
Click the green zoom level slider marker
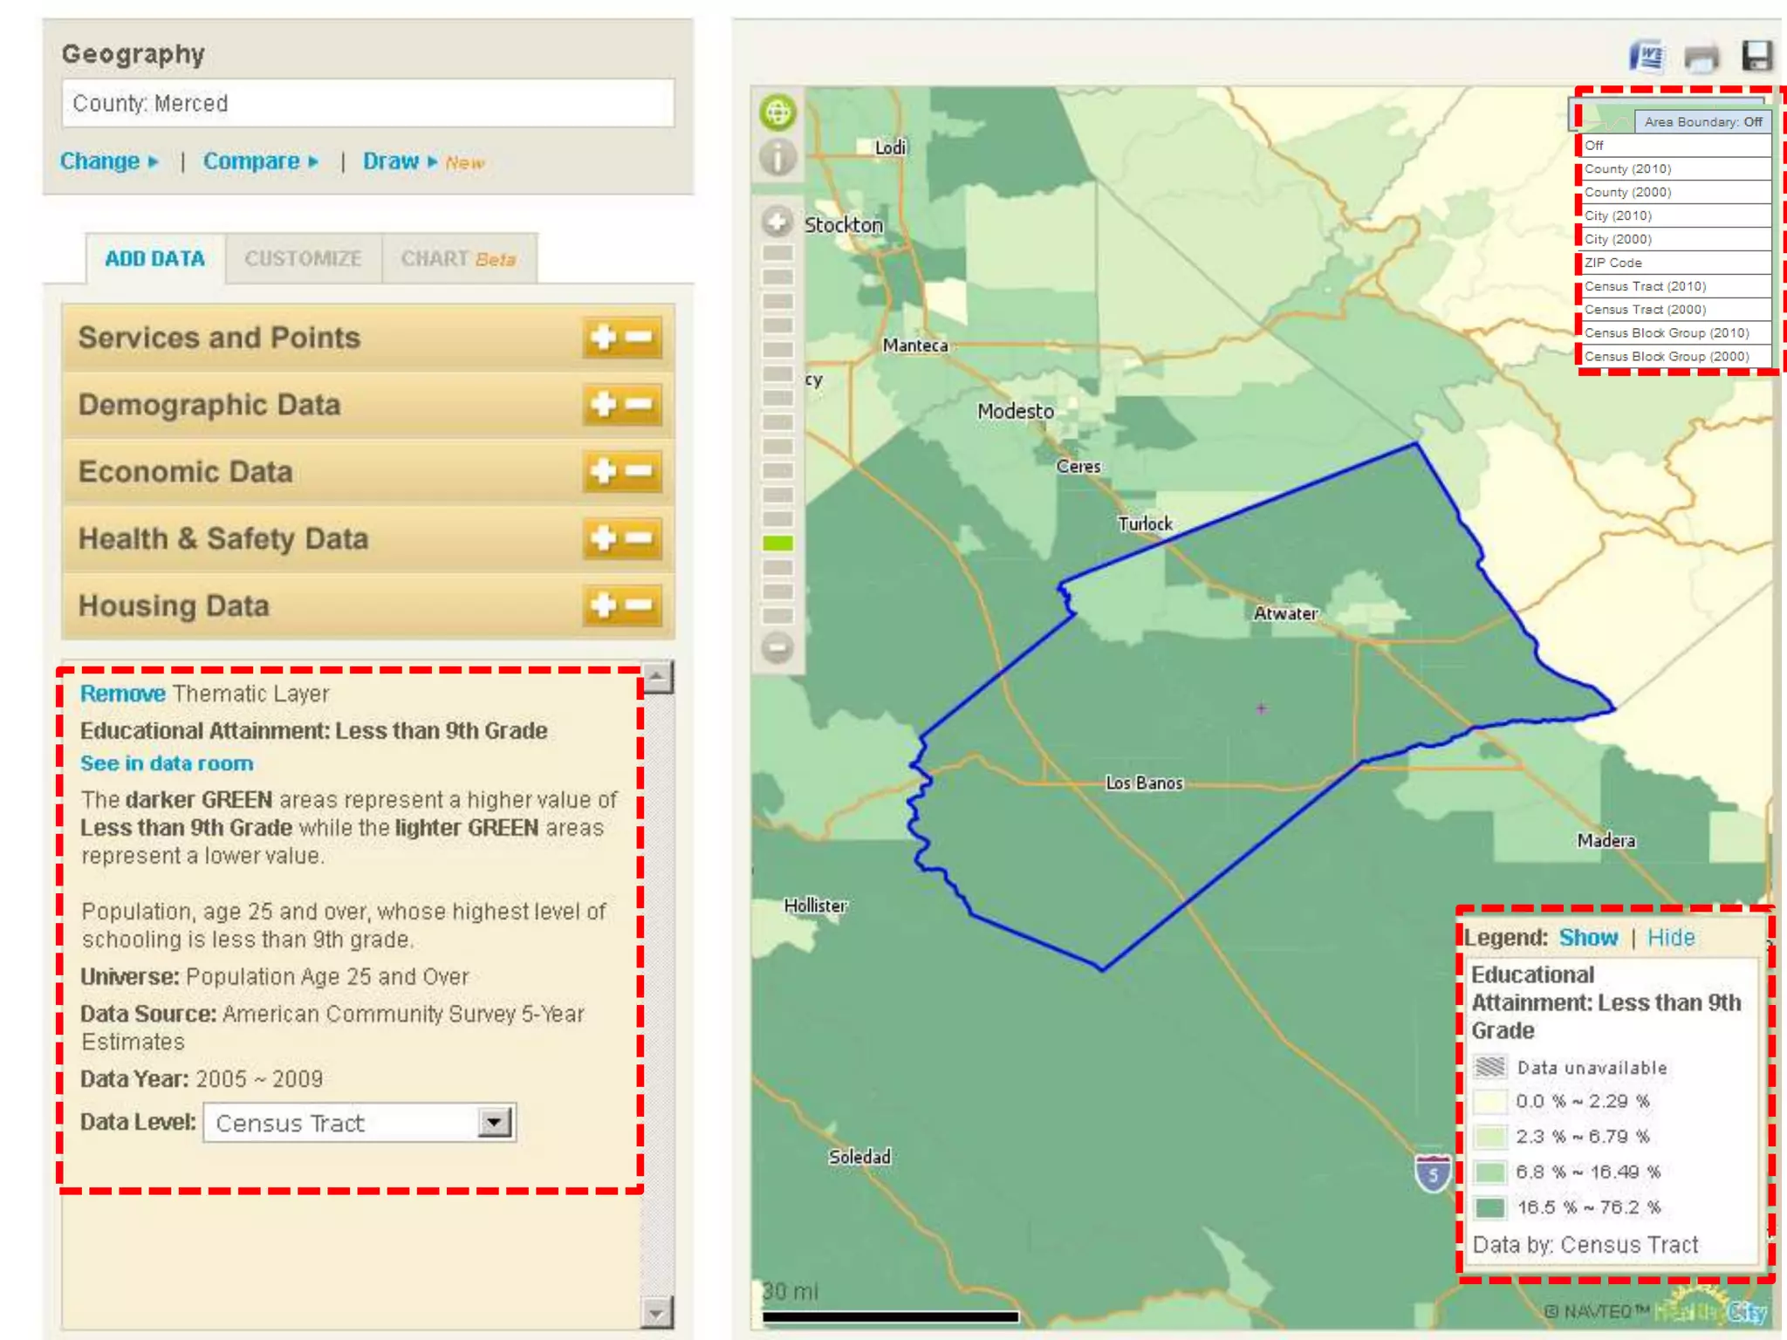[777, 544]
